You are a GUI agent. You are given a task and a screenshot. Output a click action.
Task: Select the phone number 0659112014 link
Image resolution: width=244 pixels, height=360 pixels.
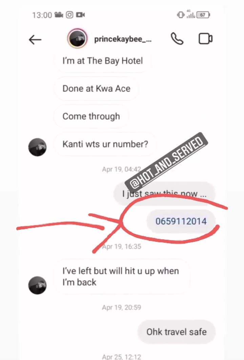tap(181, 221)
